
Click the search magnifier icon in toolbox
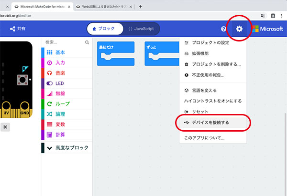(87, 42)
